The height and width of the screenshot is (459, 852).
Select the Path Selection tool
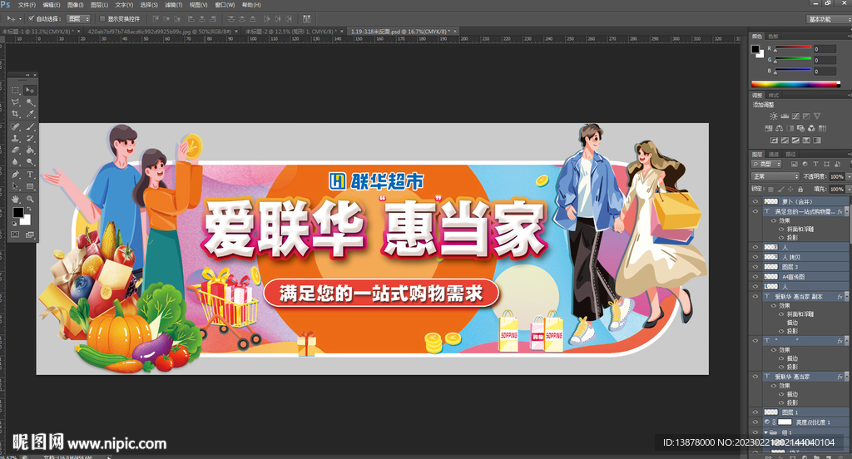click(x=15, y=186)
